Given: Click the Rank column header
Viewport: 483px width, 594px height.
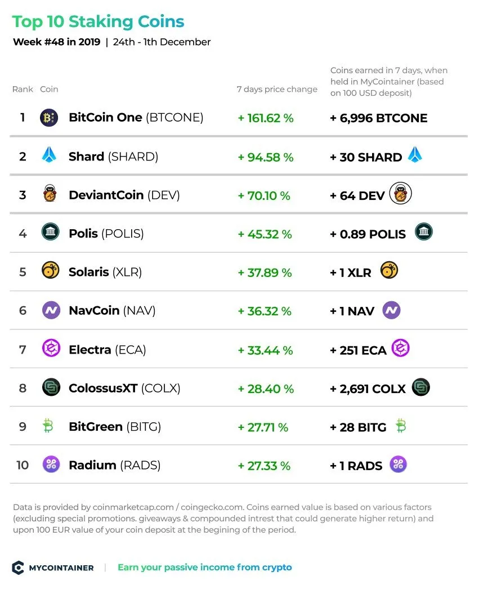Looking at the screenshot, I should pos(23,90).
